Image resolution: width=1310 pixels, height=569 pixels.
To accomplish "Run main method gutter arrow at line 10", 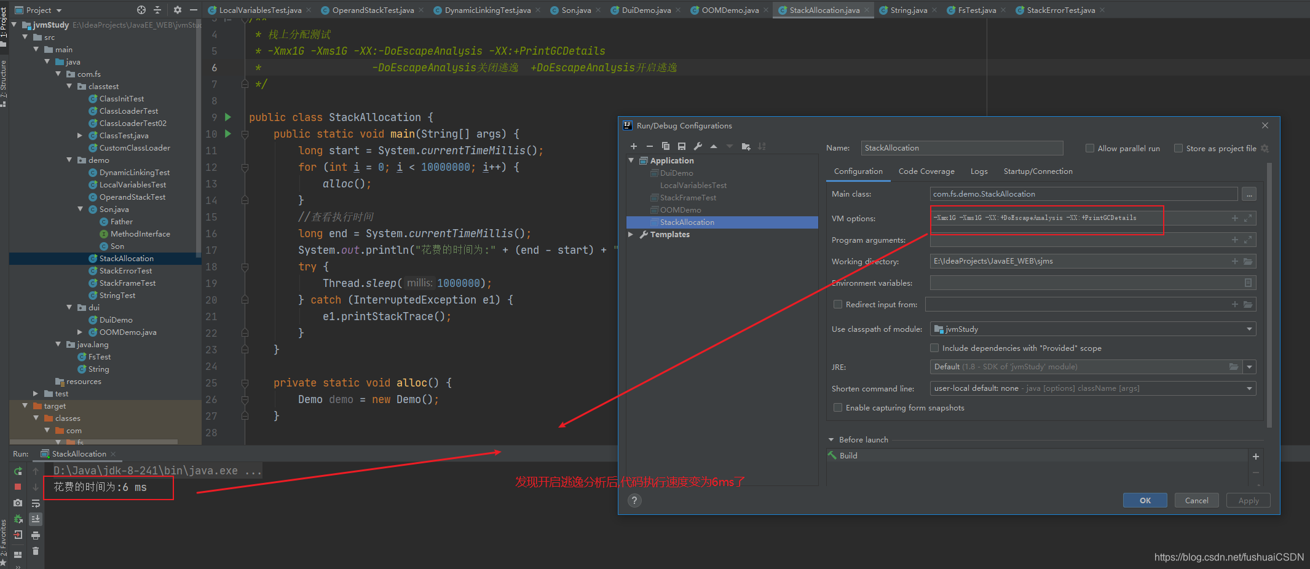I will (x=228, y=133).
